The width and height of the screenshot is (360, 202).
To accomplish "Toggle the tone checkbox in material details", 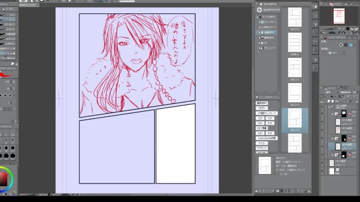I will click(277, 174).
